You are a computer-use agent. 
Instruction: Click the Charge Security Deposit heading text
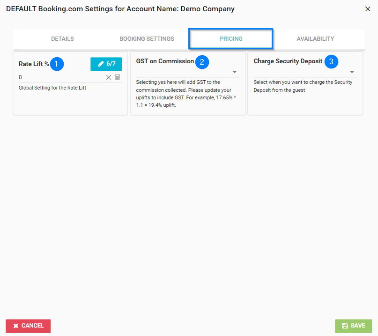tap(288, 61)
